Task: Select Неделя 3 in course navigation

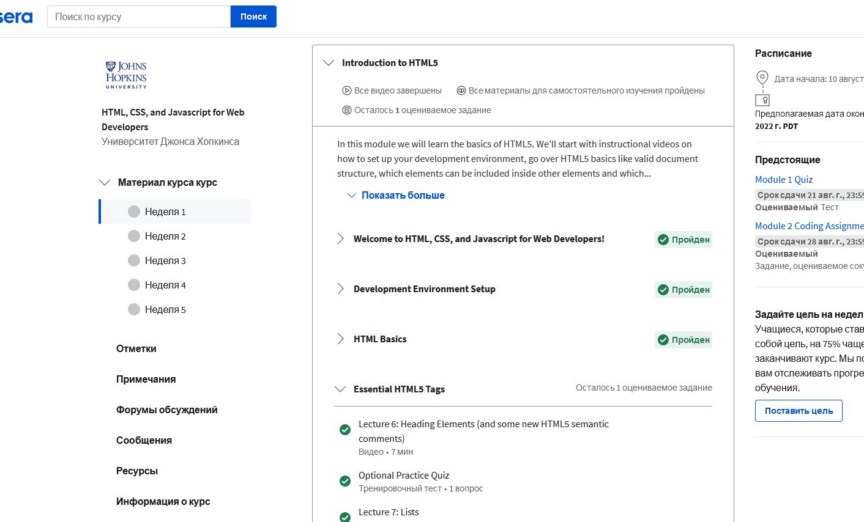Action: coord(175,260)
